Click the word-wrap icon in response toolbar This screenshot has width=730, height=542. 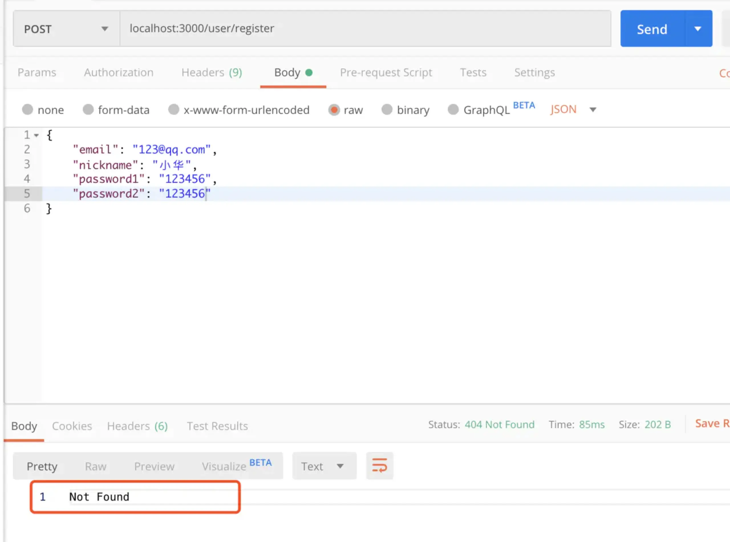(x=380, y=466)
